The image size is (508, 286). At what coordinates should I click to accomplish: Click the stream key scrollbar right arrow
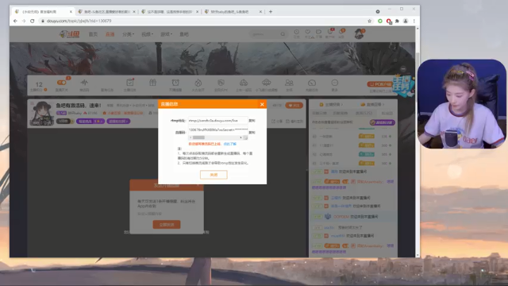(x=241, y=137)
